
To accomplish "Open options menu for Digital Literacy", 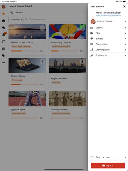I will coord(42,62).
